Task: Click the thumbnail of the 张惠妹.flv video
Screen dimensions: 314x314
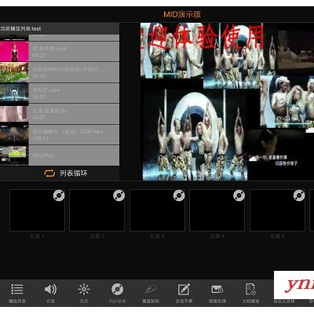Action: [x=14, y=114]
